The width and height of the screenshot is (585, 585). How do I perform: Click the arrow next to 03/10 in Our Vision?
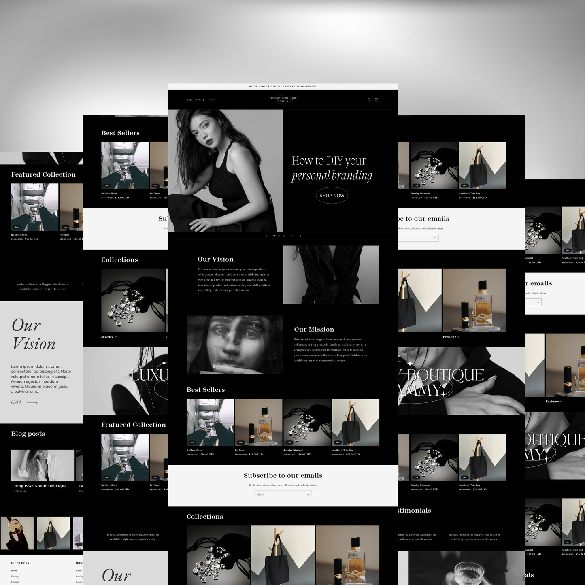[x=32, y=403]
